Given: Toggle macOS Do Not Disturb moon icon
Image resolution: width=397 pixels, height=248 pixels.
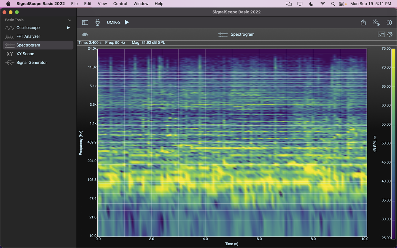Looking at the screenshot, I should pos(311,4).
